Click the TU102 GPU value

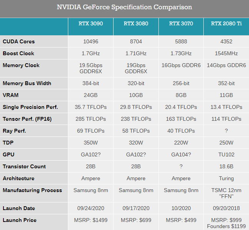(x=226, y=154)
